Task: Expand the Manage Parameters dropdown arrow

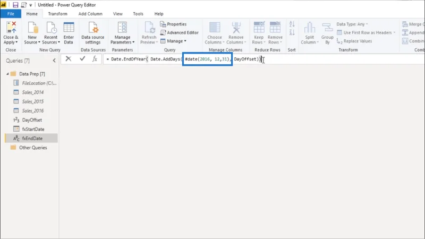Action: (133, 42)
